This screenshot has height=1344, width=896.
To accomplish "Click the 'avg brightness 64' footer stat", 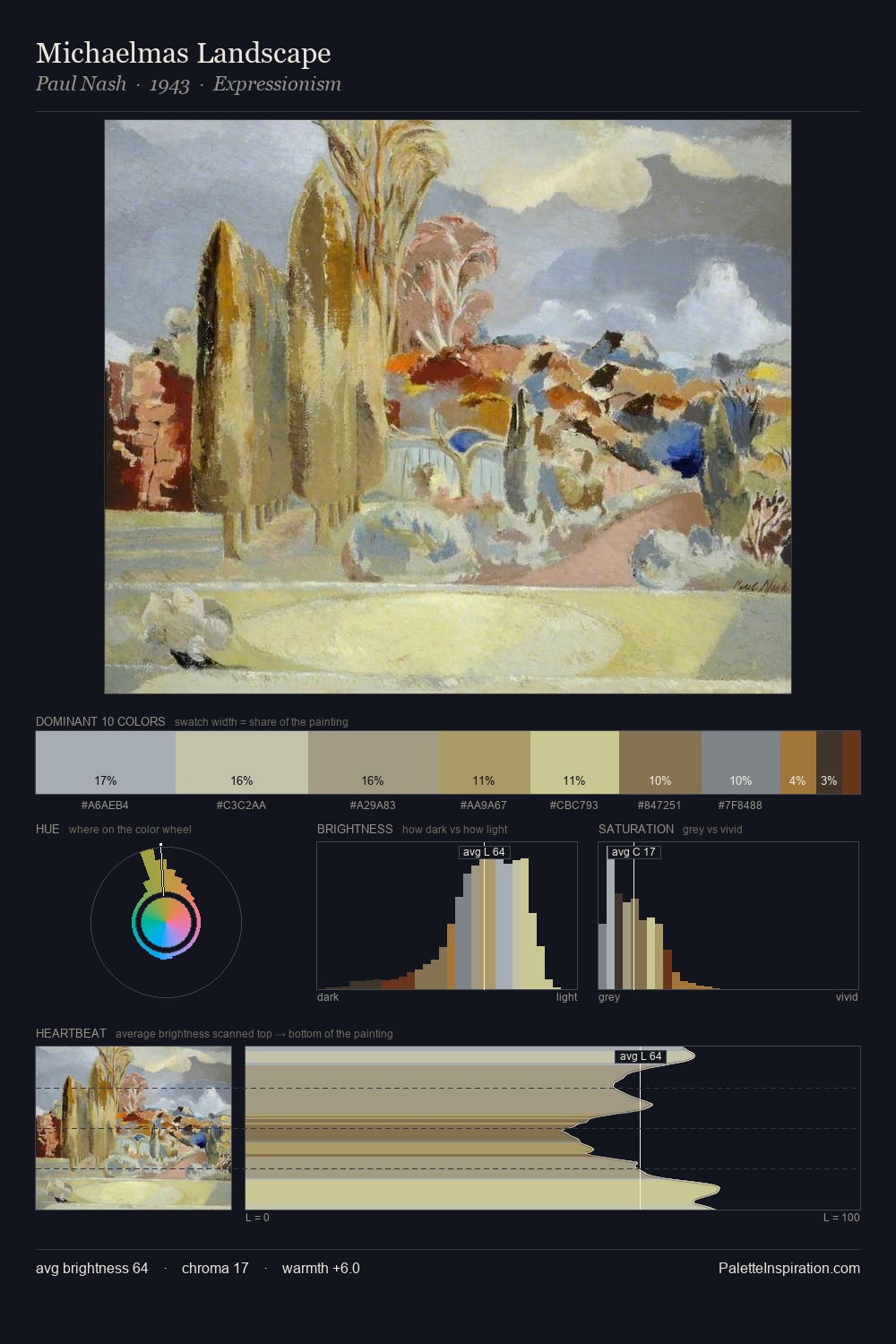I will (92, 1268).
